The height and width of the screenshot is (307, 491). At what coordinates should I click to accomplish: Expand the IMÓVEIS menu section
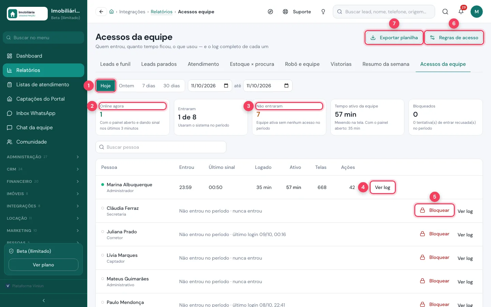click(43, 194)
